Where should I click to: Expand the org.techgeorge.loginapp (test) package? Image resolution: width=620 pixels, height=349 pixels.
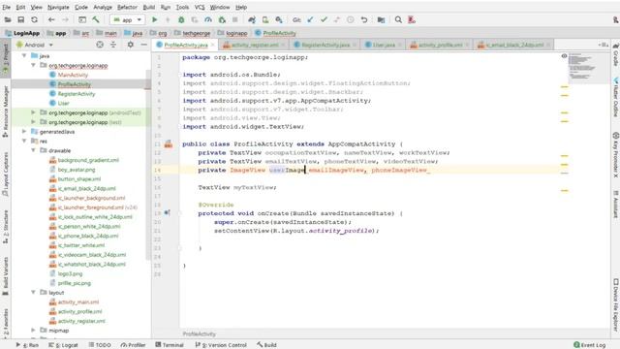pyautogui.click(x=34, y=122)
